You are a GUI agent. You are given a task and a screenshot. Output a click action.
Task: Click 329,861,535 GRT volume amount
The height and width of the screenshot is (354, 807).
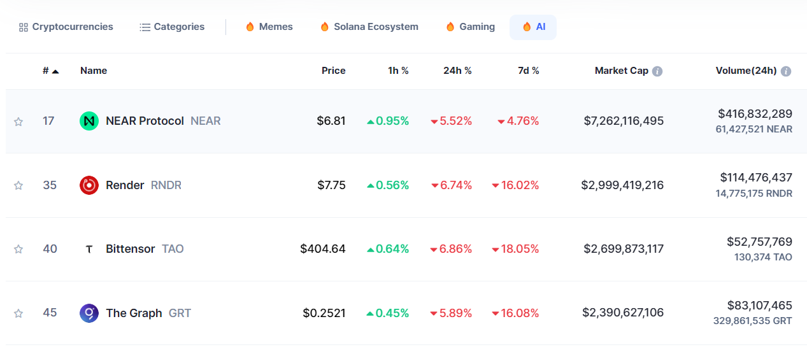pyautogui.click(x=753, y=321)
